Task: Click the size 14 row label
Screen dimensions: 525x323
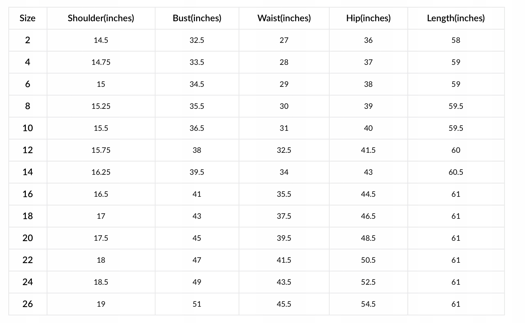Action: point(28,172)
